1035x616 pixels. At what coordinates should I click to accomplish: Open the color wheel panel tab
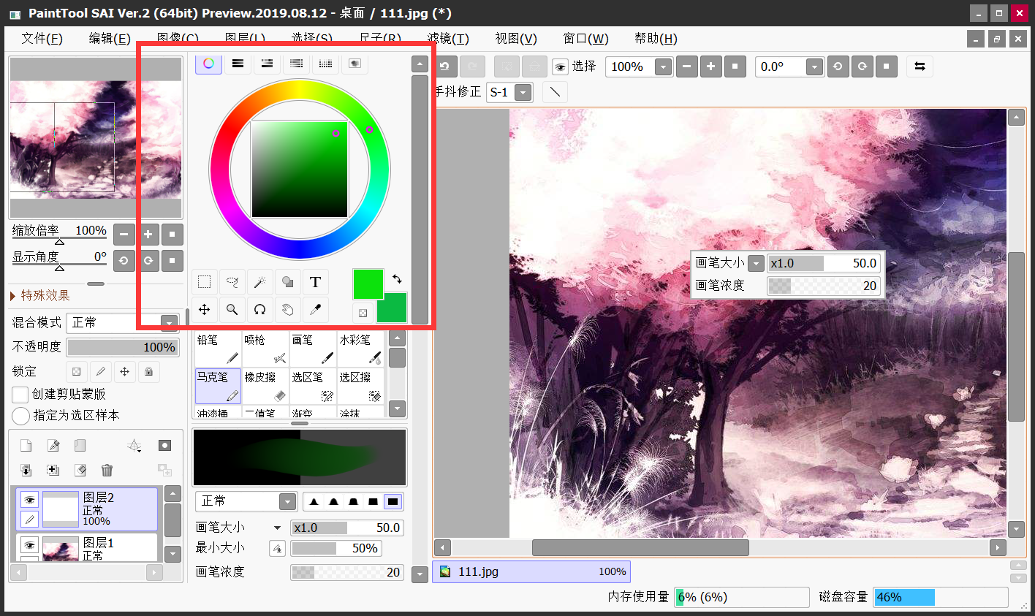pos(208,64)
